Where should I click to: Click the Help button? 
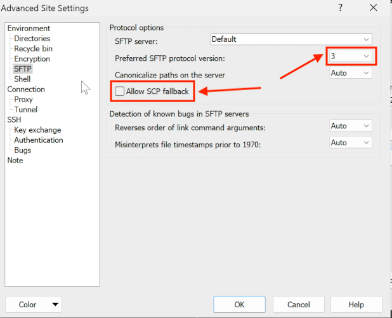356,305
